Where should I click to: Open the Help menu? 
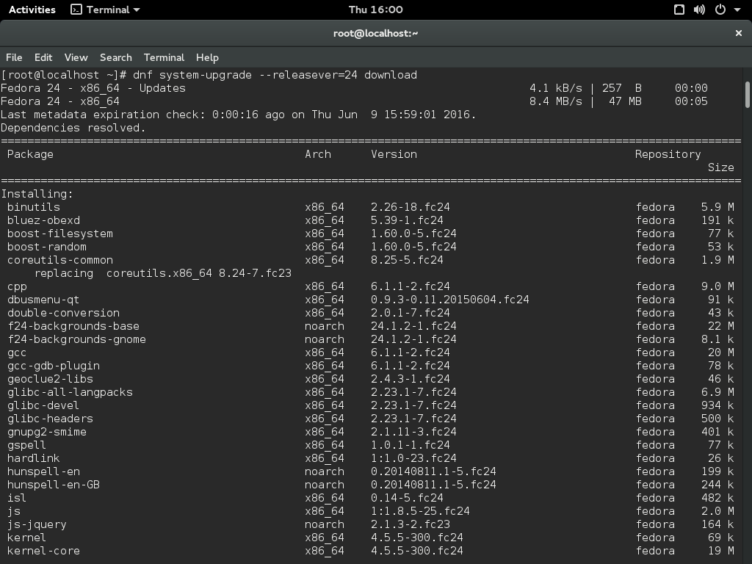coord(207,57)
